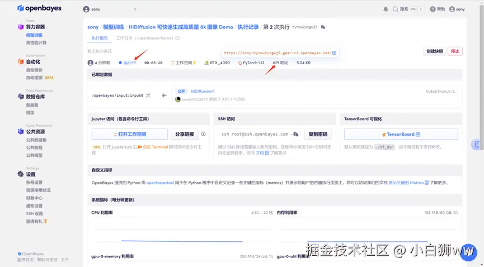Open the 自动化 icon section

click(x=21, y=61)
